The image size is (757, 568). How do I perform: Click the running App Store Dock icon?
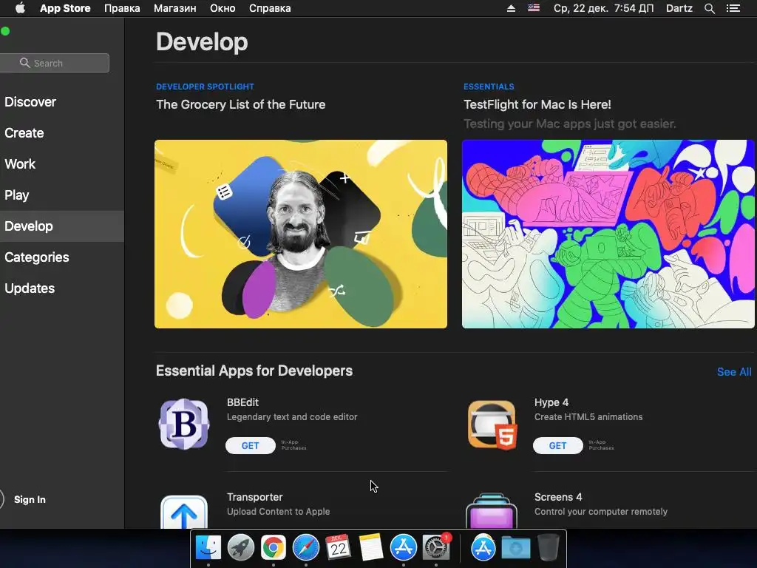(x=403, y=547)
